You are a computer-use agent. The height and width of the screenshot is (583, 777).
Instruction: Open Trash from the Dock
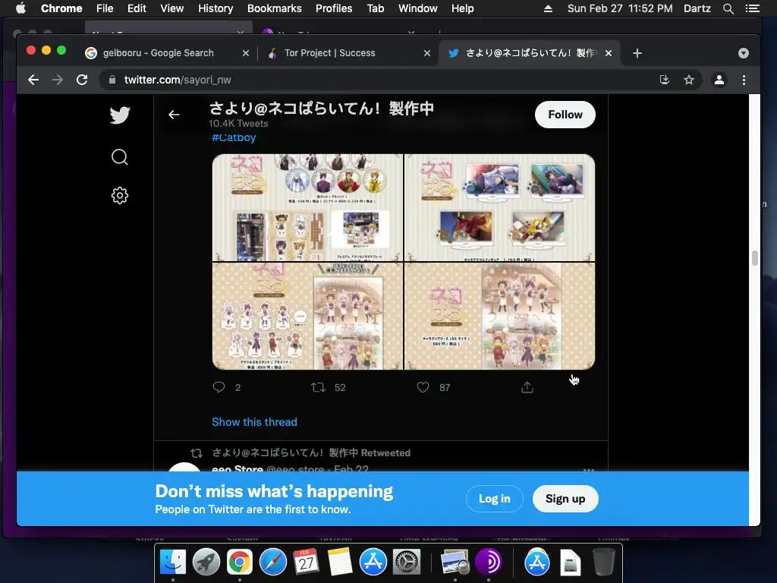pos(603,563)
